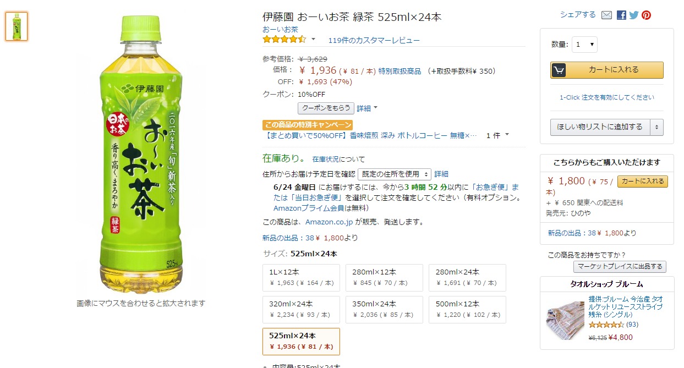
Task: Click the クーポンをもらう coupon button
Action: 326,108
